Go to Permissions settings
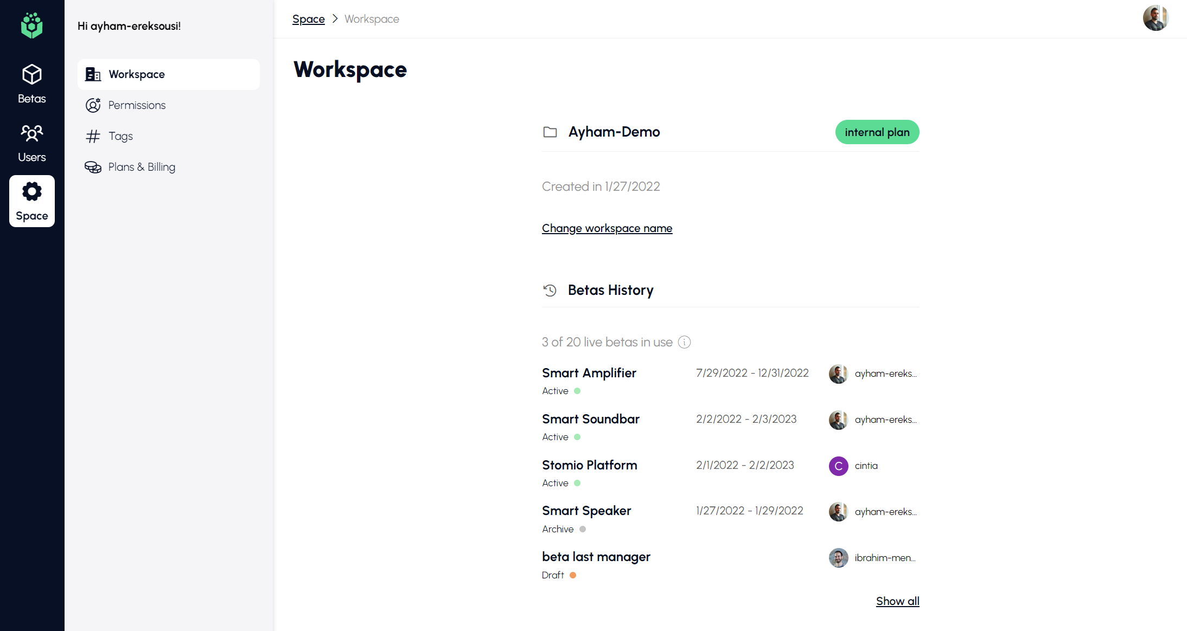Viewport: 1187px width, 631px height. [137, 105]
